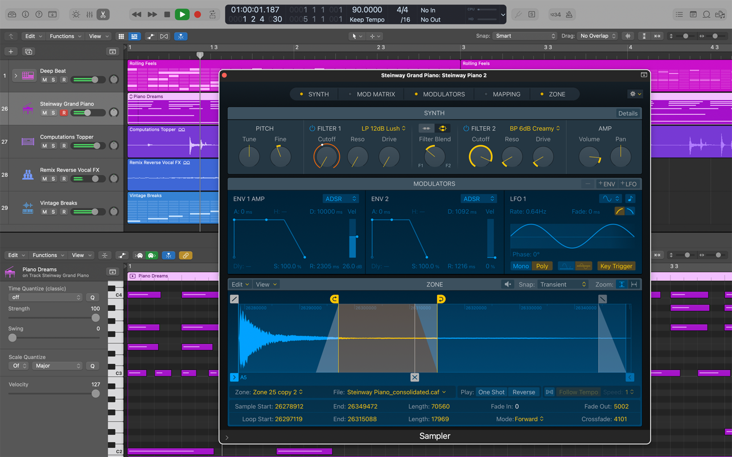The width and height of the screenshot is (732, 457).
Task: Open the Snap Transient dropdown in the Zone panel
Action: pos(562,284)
